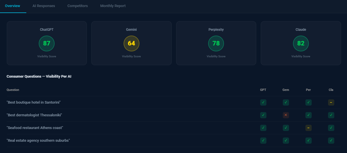This screenshot has height=153, width=347.
Task: Open the AI Responses tab
Action: 44,6
